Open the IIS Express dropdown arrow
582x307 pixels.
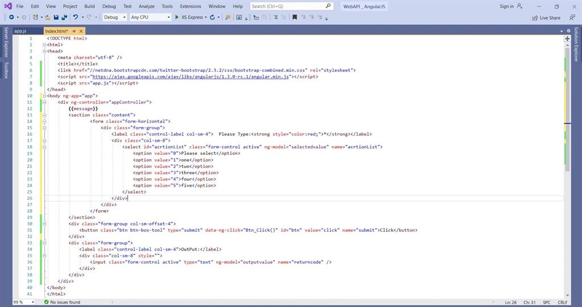pos(206,18)
